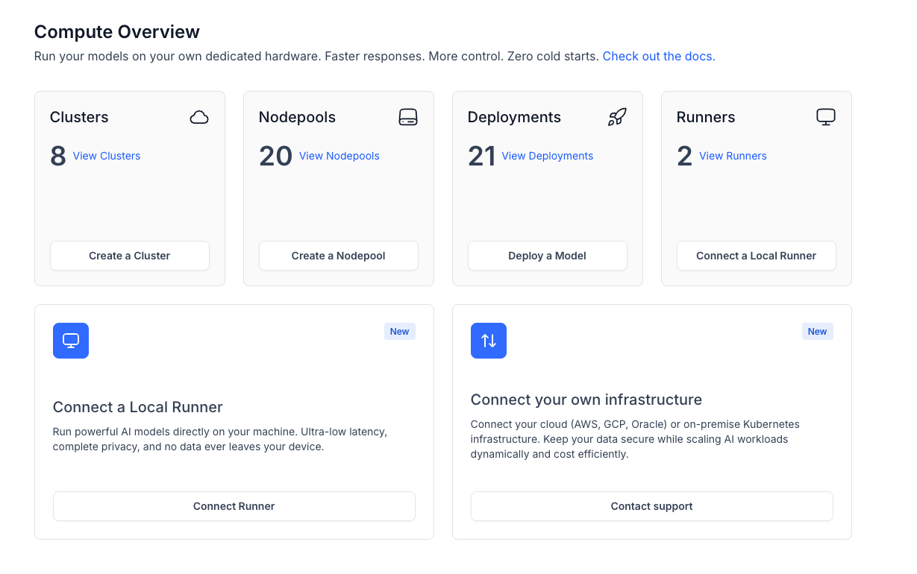Click Connect a Local Runner button
The image size is (917, 574).
(757, 256)
